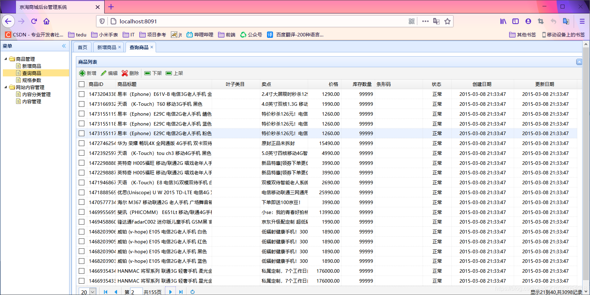Image resolution: width=590 pixels, height=295 pixels.
Task: Open the 移动设备上的书签 folder
Action: pos(563,35)
